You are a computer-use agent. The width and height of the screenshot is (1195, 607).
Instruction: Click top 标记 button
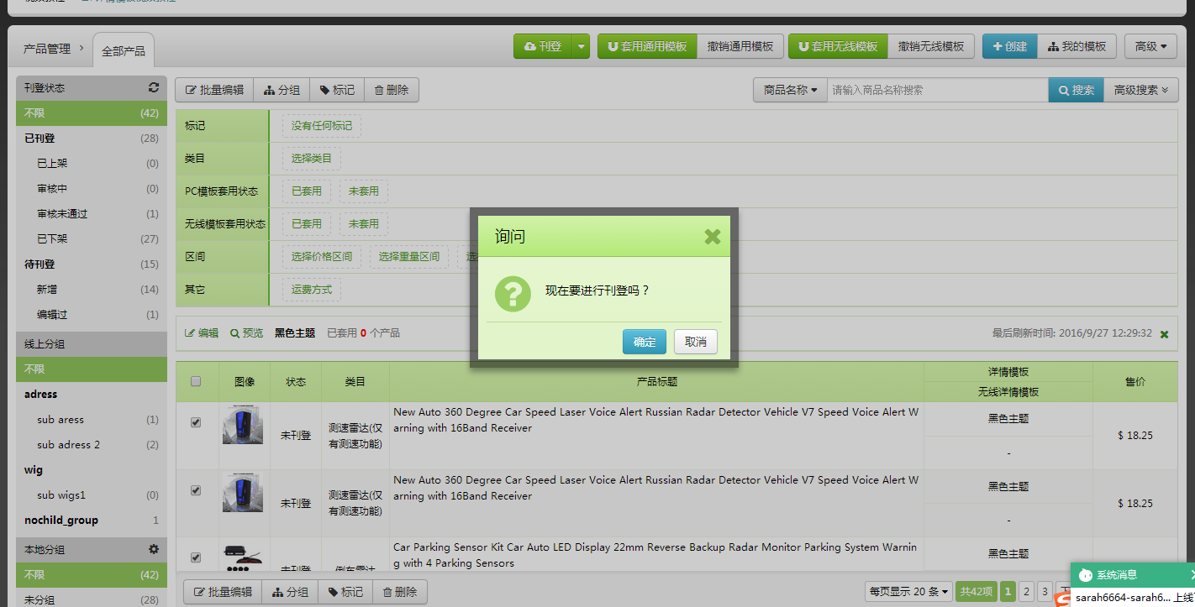[x=336, y=90]
